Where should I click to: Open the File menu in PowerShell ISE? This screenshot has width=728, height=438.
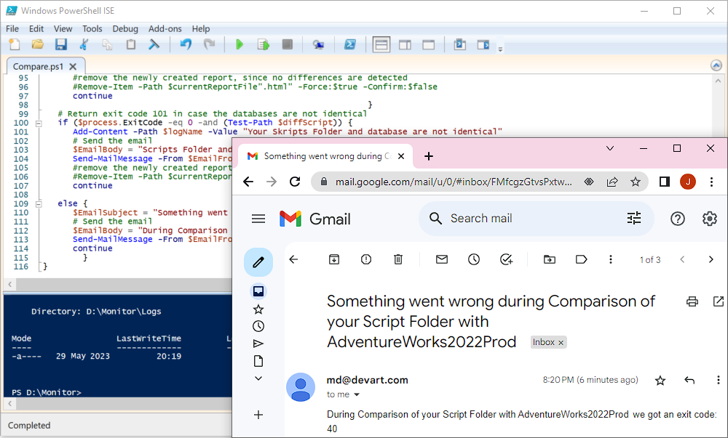point(12,29)
